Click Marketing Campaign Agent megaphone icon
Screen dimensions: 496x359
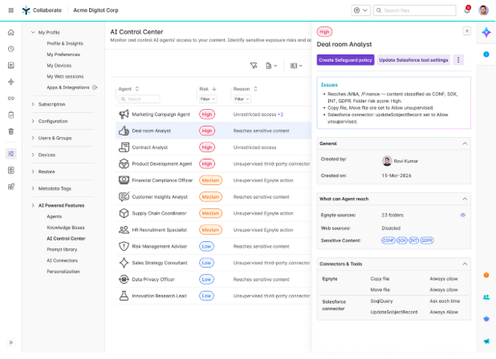pyautogui.click(x=124, y=114)
